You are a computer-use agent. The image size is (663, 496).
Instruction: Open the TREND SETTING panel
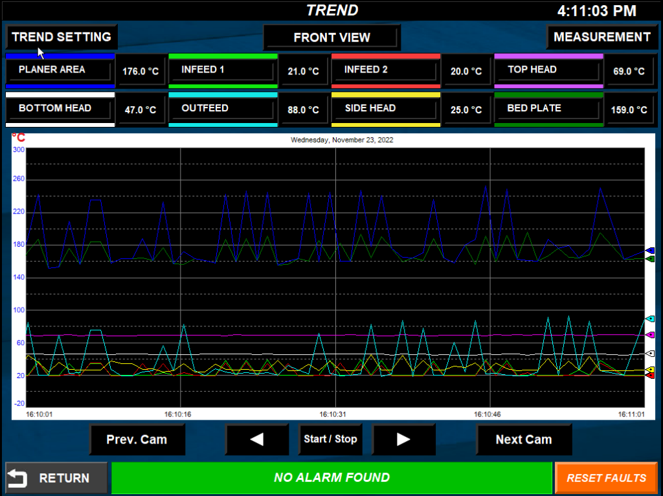pyautogui.click(x=61, y=37)
